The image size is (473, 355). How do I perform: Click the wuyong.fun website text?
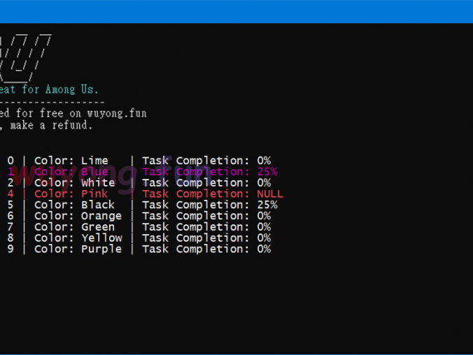(x=117, y=113)
